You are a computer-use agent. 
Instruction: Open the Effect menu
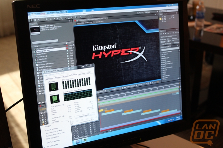point(58,15)
